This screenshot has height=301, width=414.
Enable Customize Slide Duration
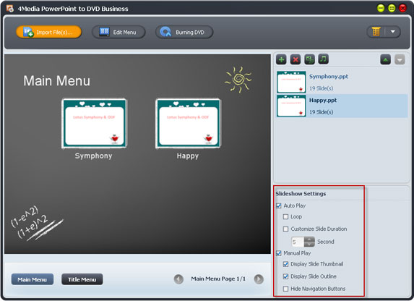tap(285, 229)
